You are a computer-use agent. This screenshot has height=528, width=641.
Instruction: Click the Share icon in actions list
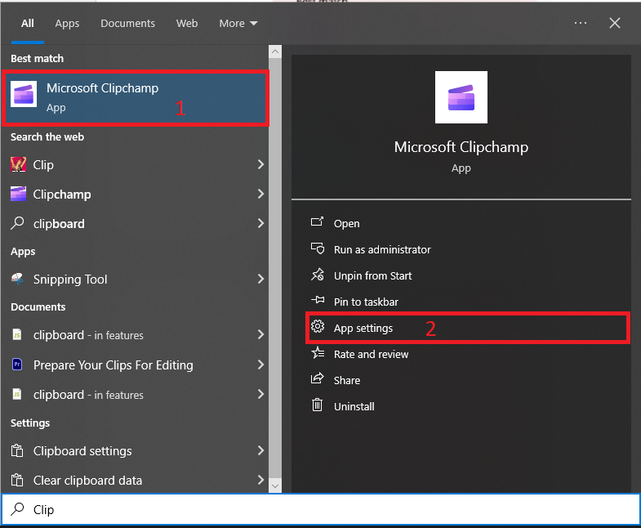318,380
